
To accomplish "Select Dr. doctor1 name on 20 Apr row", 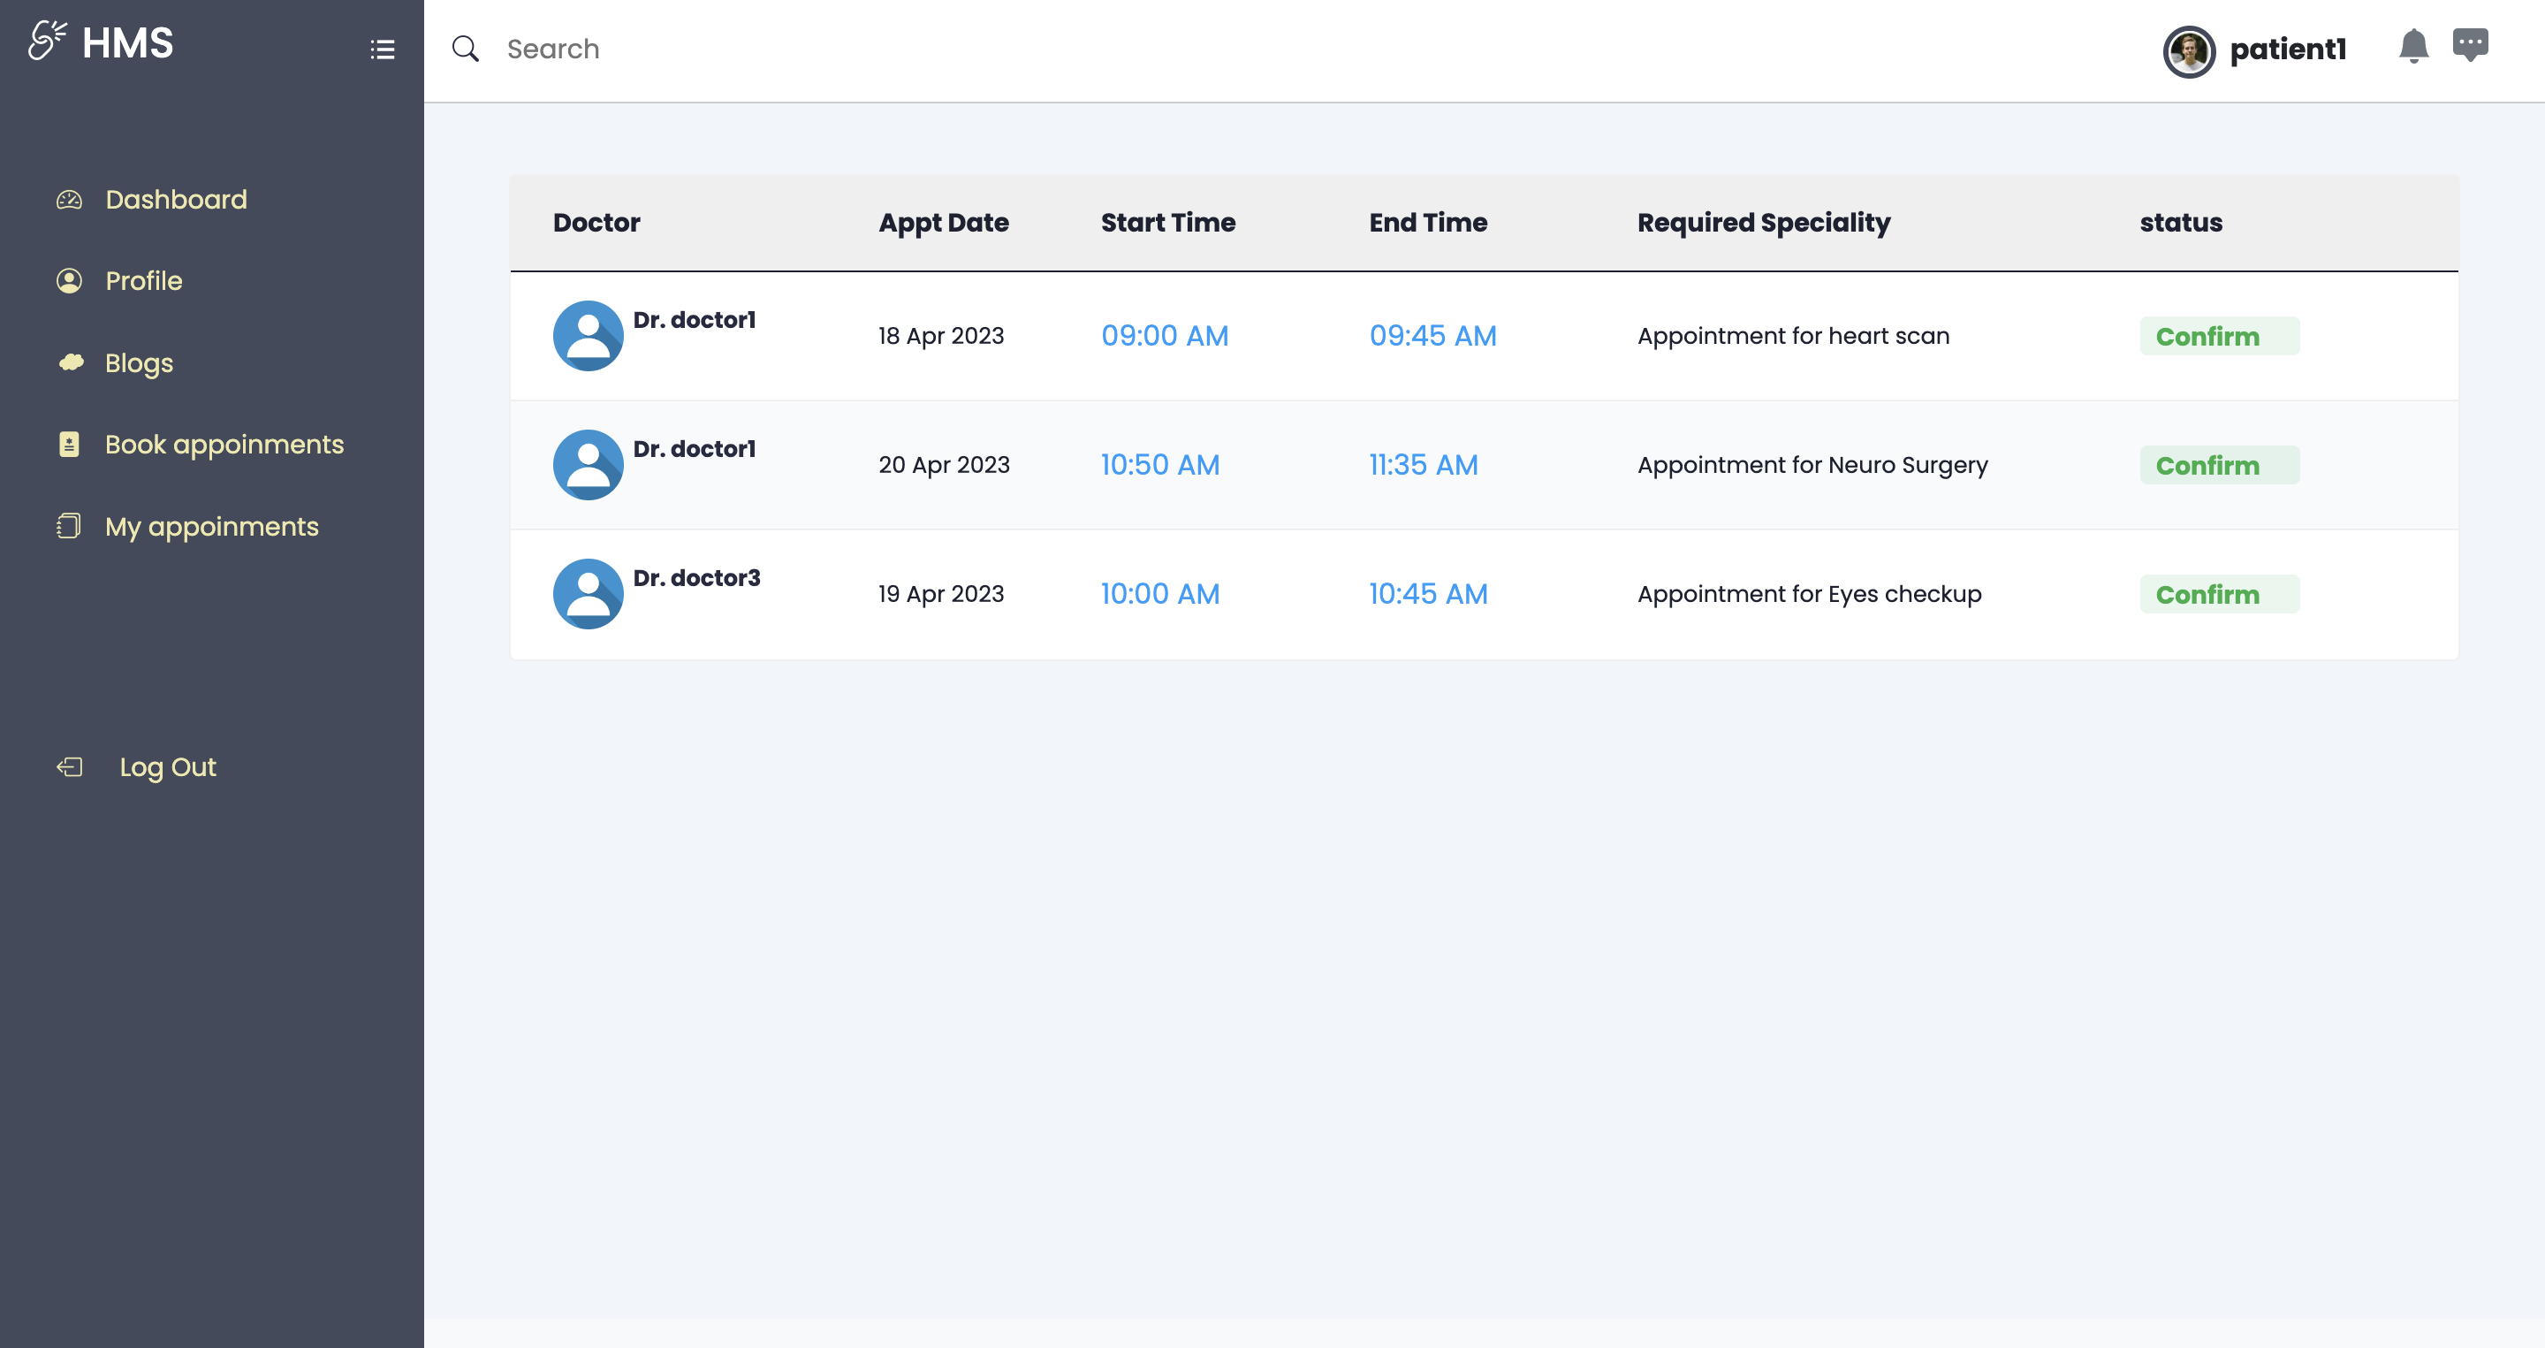I will click(x=694, y=450).
